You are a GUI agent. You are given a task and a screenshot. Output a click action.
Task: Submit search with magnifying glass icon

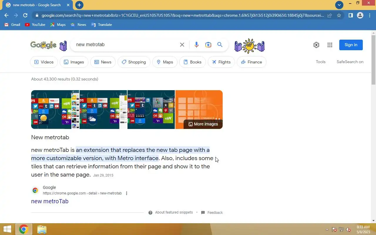point(220,45)
